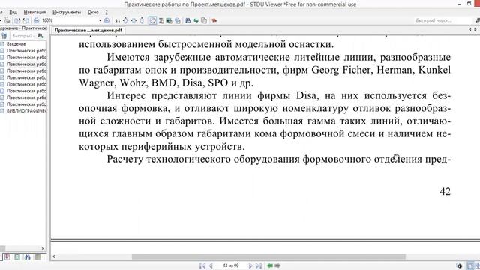The image size is (480, 270).
Task: Go to the last page button
Action: (x=259, y=265)
